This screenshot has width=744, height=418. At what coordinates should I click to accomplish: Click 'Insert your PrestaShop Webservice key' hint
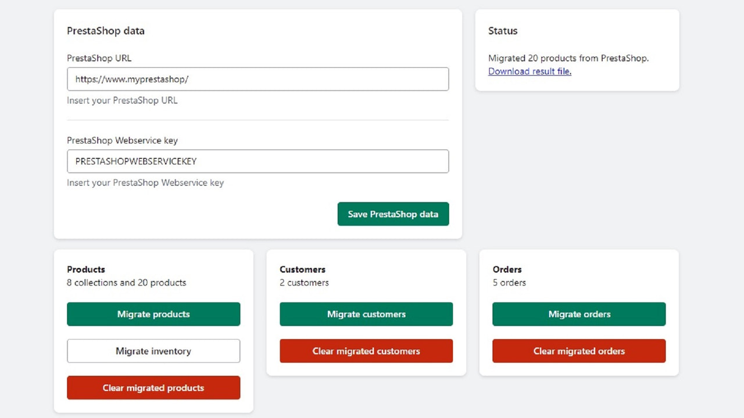[145, 183]
